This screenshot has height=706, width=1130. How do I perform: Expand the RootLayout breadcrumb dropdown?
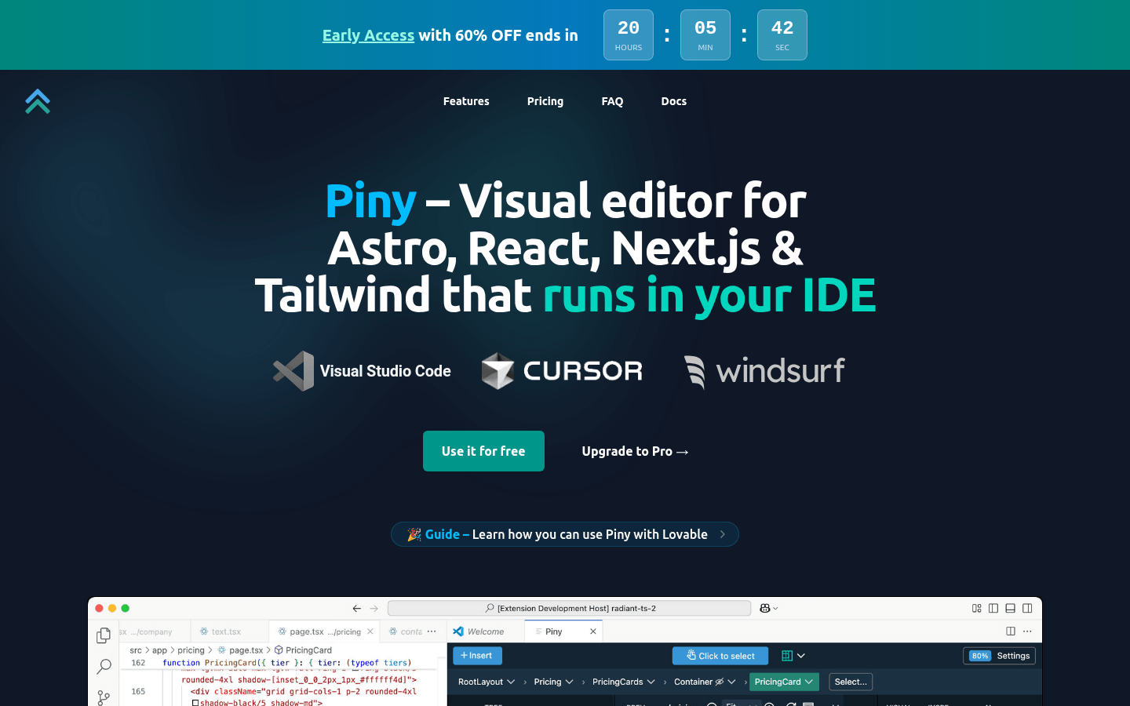pos(511,682)
